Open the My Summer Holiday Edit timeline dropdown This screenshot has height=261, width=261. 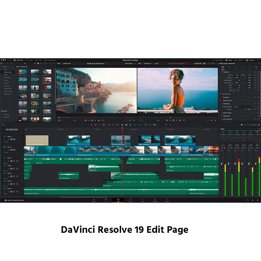pos(177,63)
